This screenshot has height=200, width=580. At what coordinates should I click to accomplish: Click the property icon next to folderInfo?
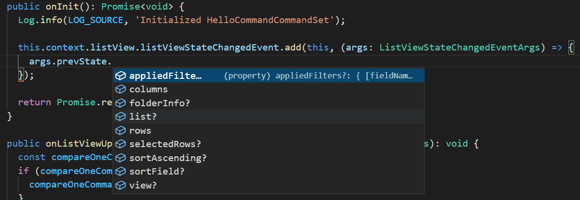(120, 103)
